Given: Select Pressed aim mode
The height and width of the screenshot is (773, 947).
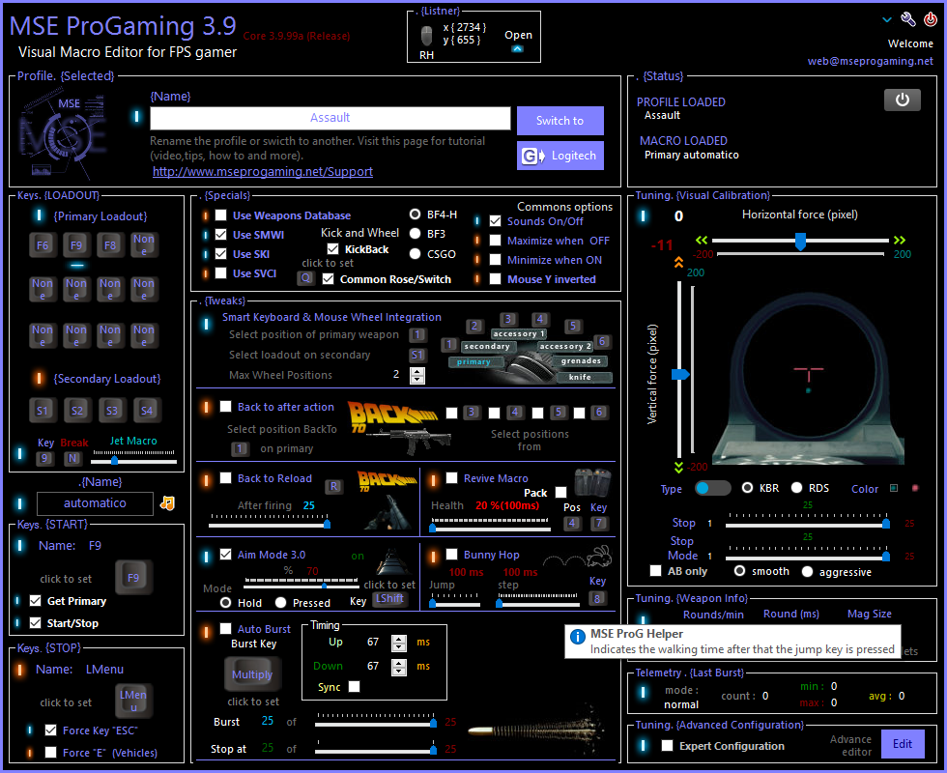Looking at the screenshot, I should (280, 602).
